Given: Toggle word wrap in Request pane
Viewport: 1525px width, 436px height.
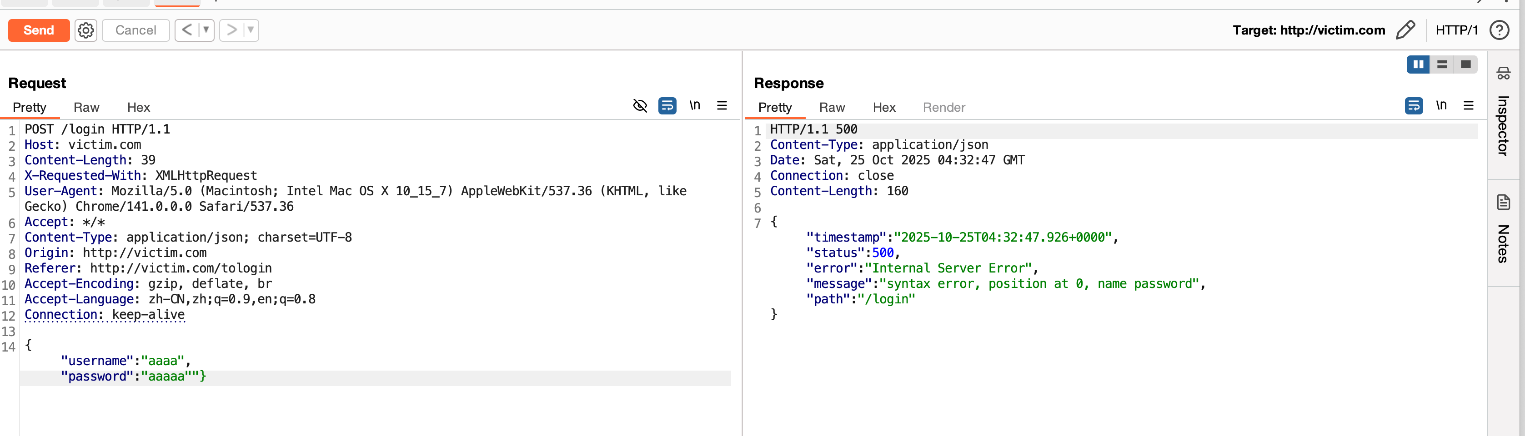Looking at the screenshot, I should 667,106.
